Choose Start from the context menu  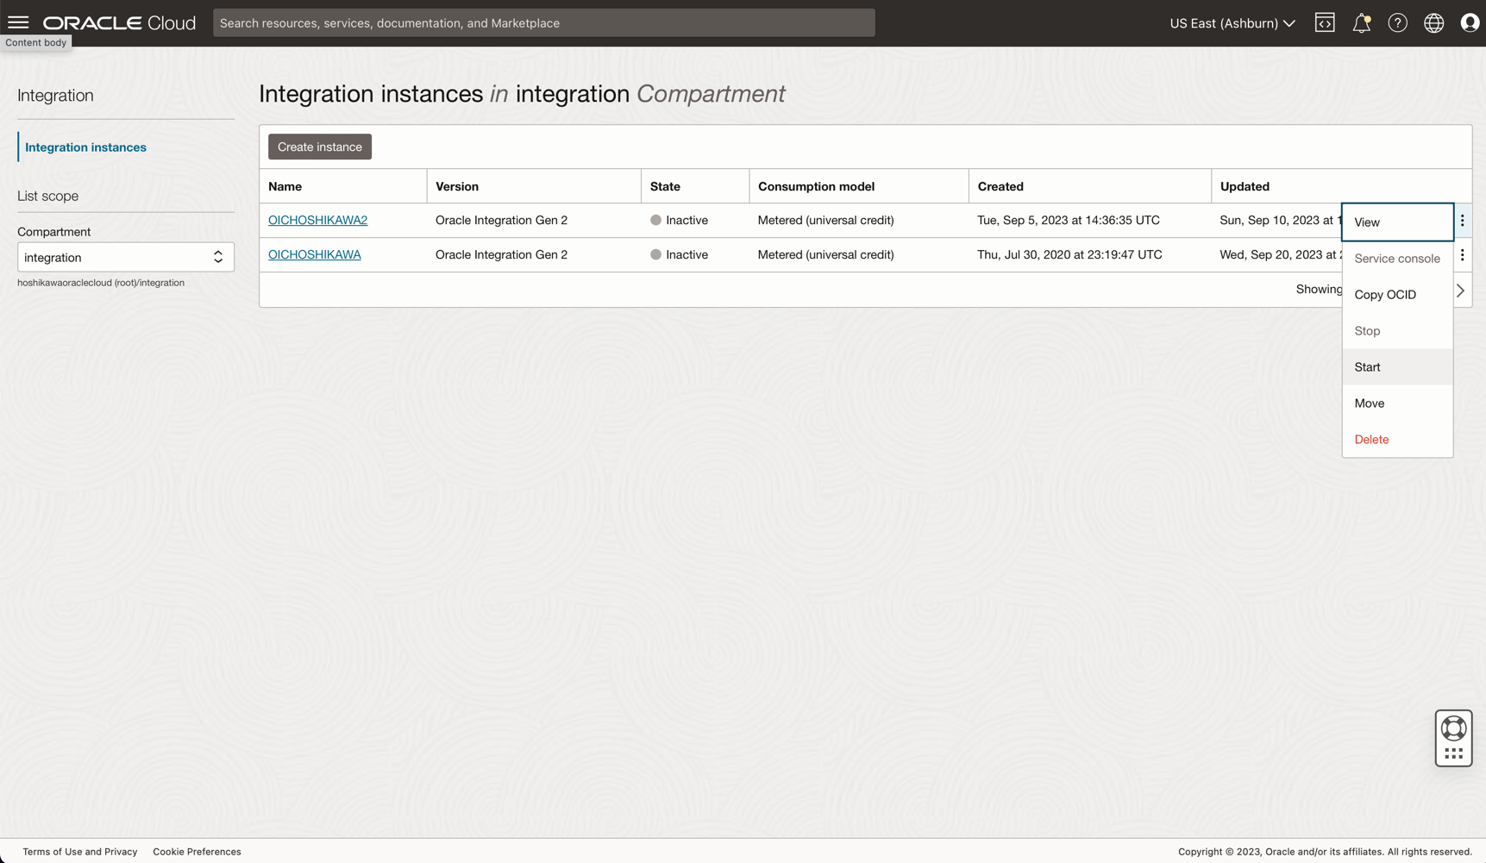click(x=1367, y=366)
